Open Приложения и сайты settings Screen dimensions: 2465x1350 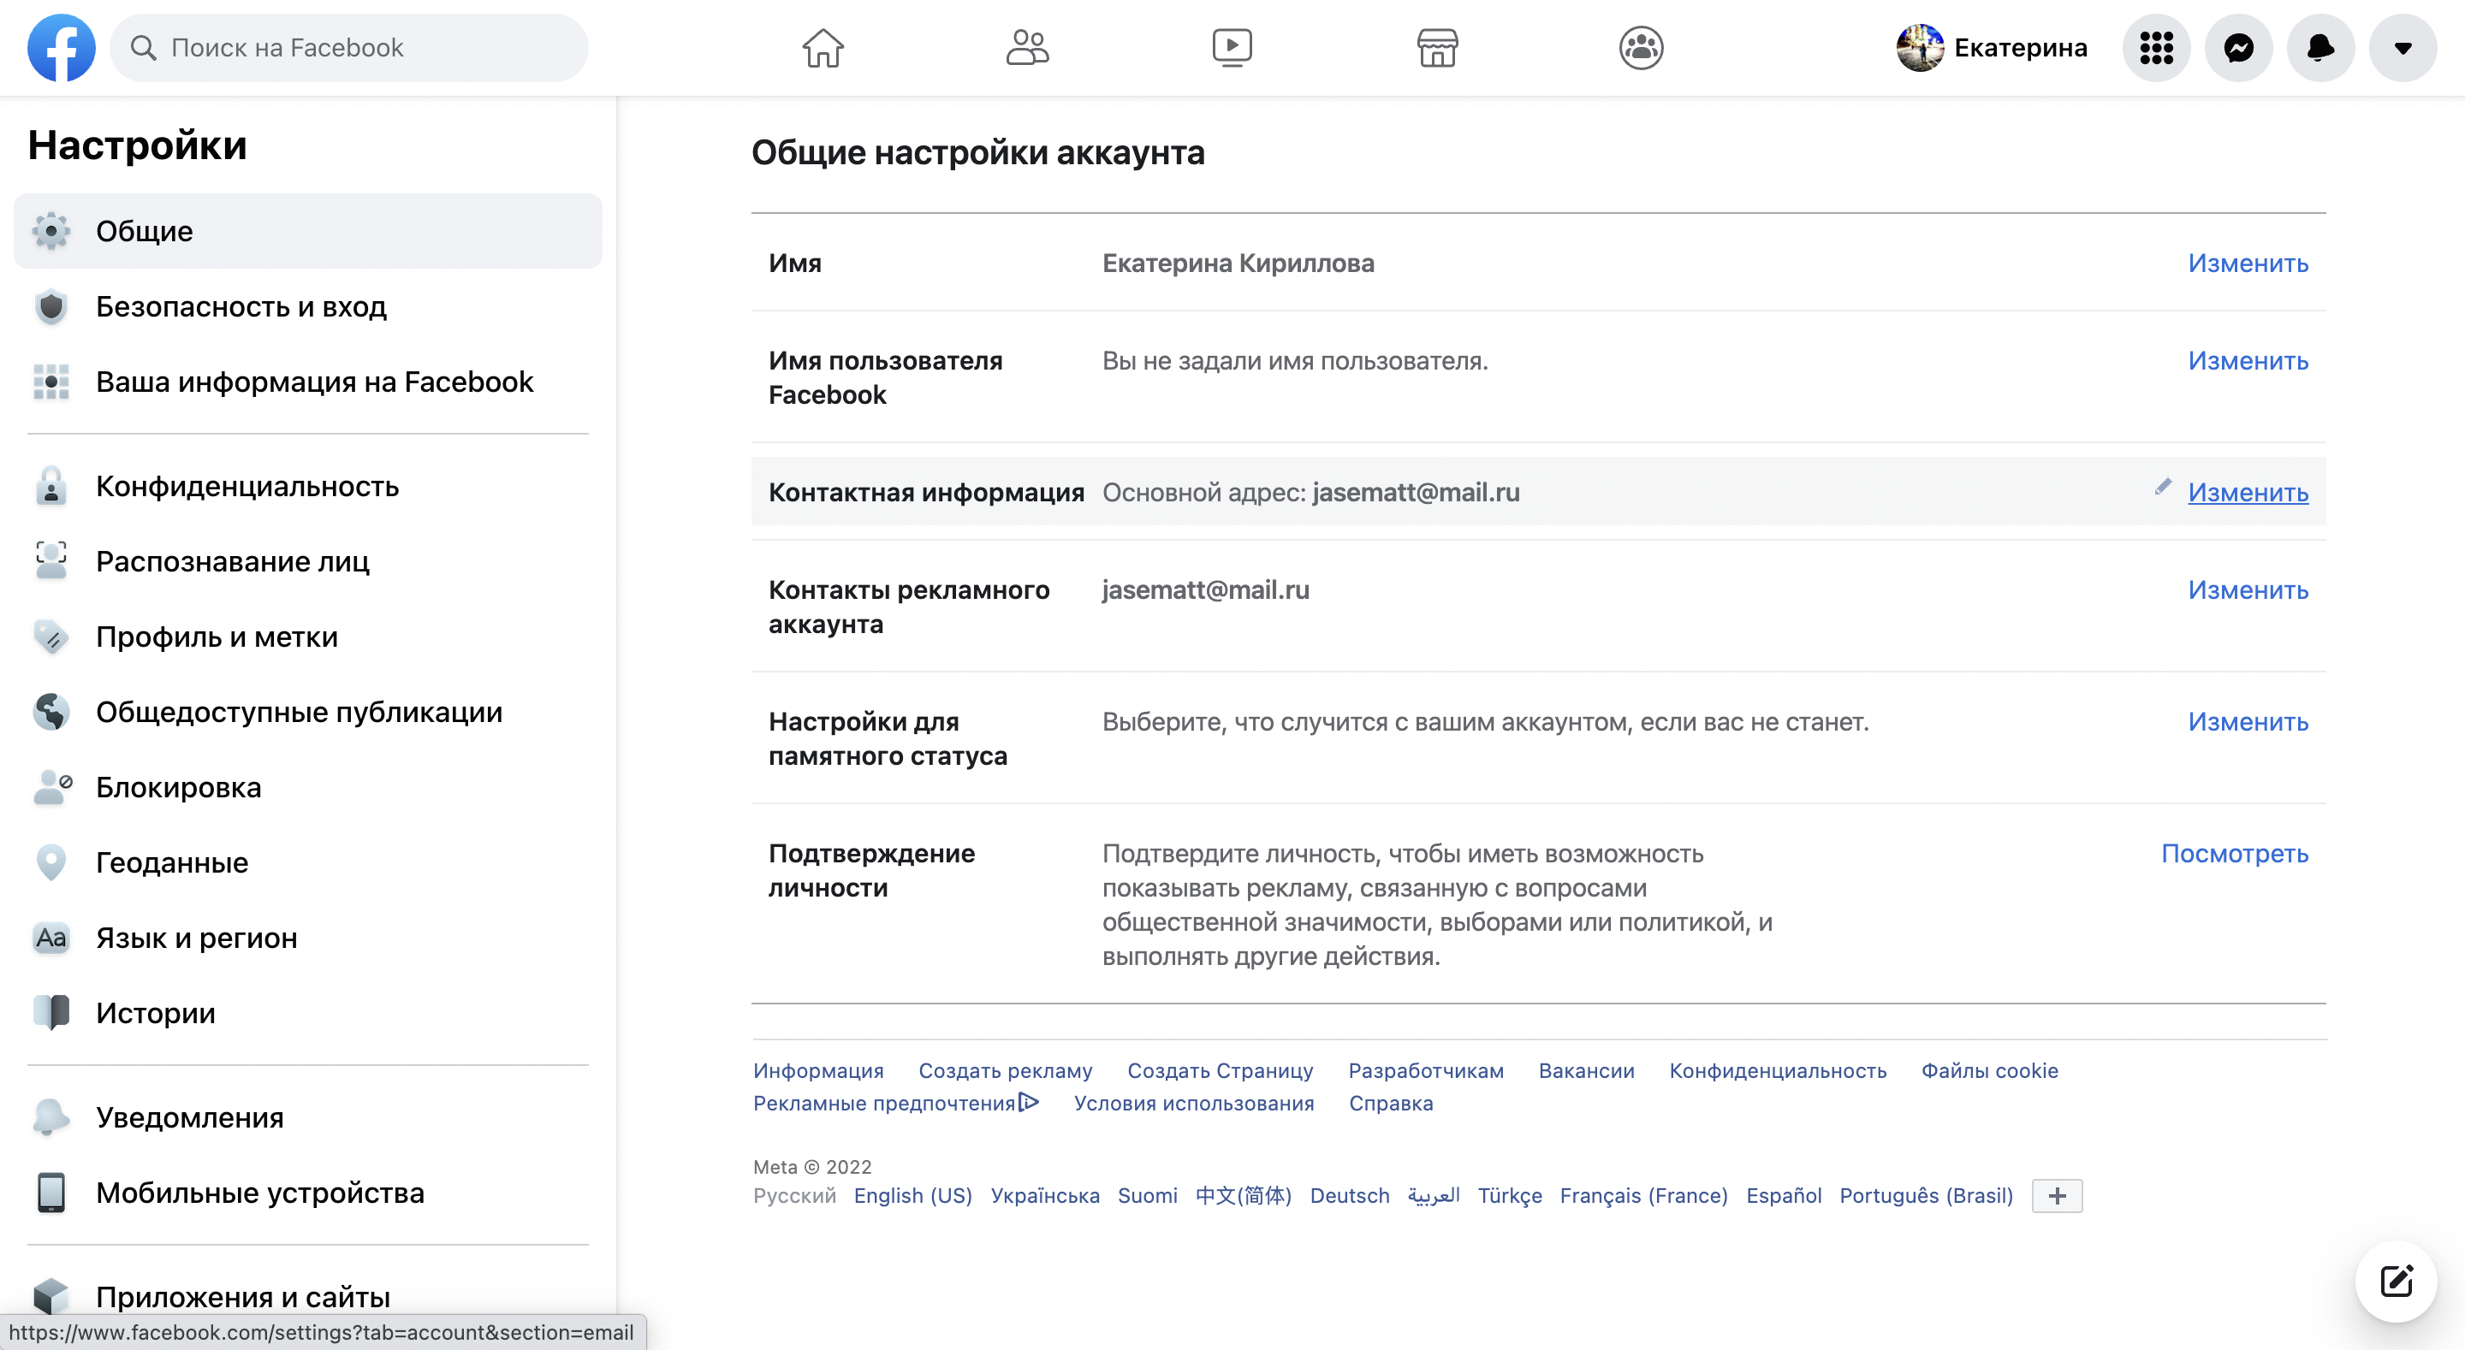pyautogui.click(x=308, y=1297)
